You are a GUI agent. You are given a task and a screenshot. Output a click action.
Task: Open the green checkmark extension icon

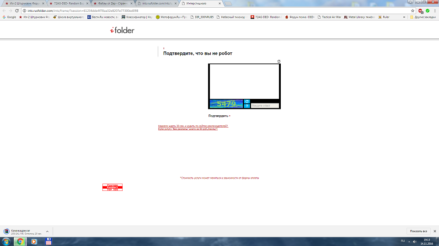click(428, 10)
